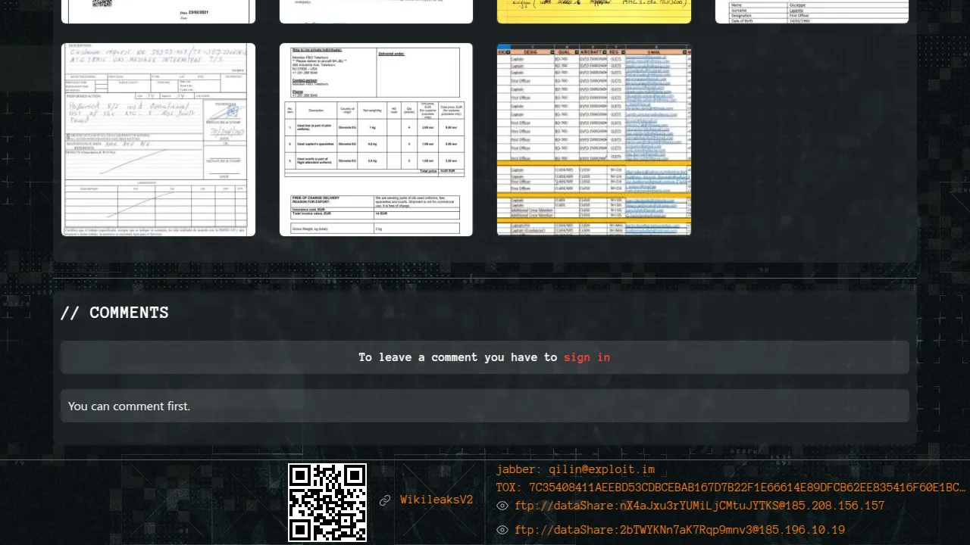Open the yellow handwritten note thumbnail

point(594,11)
